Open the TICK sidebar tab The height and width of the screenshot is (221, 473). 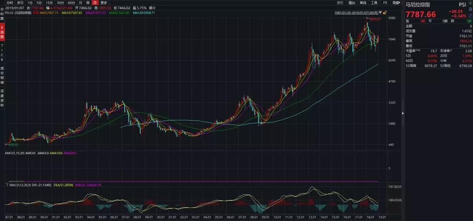[x=2, y=53]
